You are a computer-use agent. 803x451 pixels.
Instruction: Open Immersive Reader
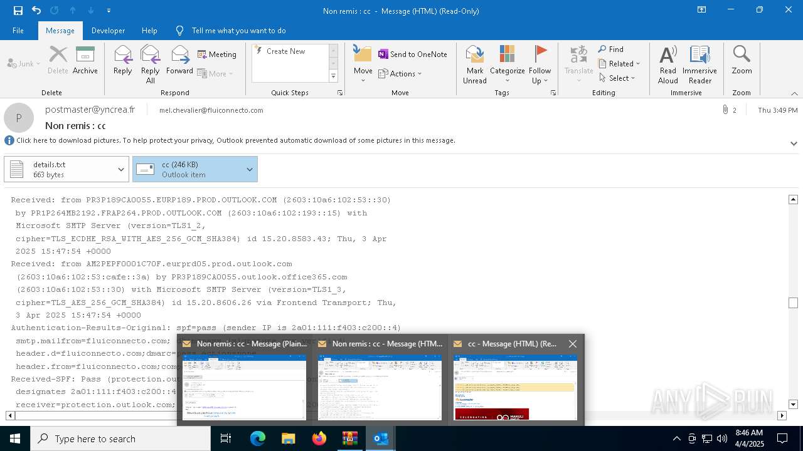tap(699, 65)
